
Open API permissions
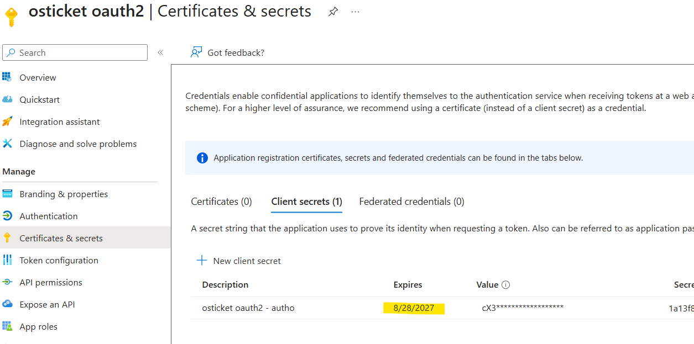coord(51,282)
